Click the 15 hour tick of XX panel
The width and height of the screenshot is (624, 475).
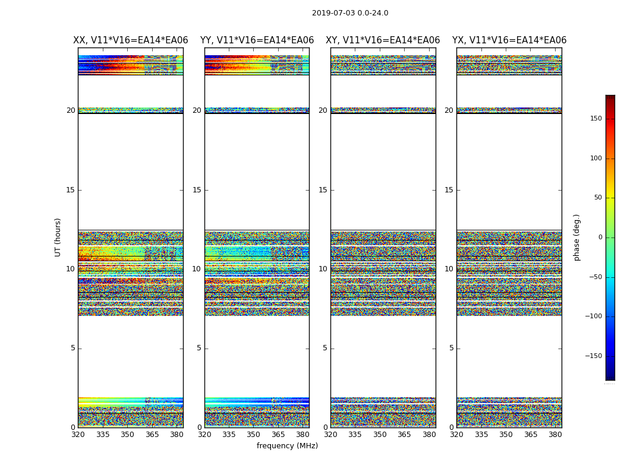point(71,190)
